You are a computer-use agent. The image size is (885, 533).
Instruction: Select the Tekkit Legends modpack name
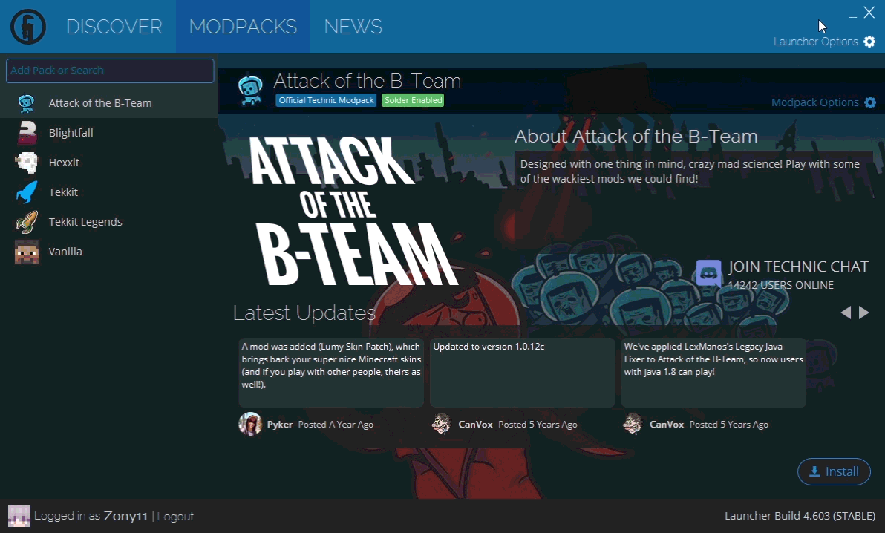point(85,222)
